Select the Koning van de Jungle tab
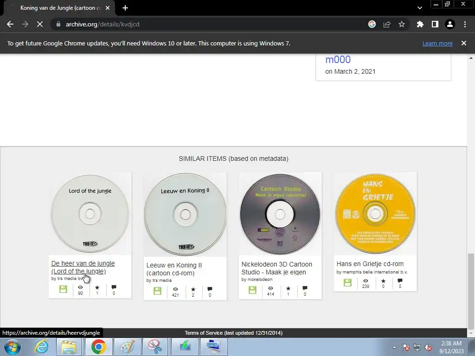 [x=59, y=8]
